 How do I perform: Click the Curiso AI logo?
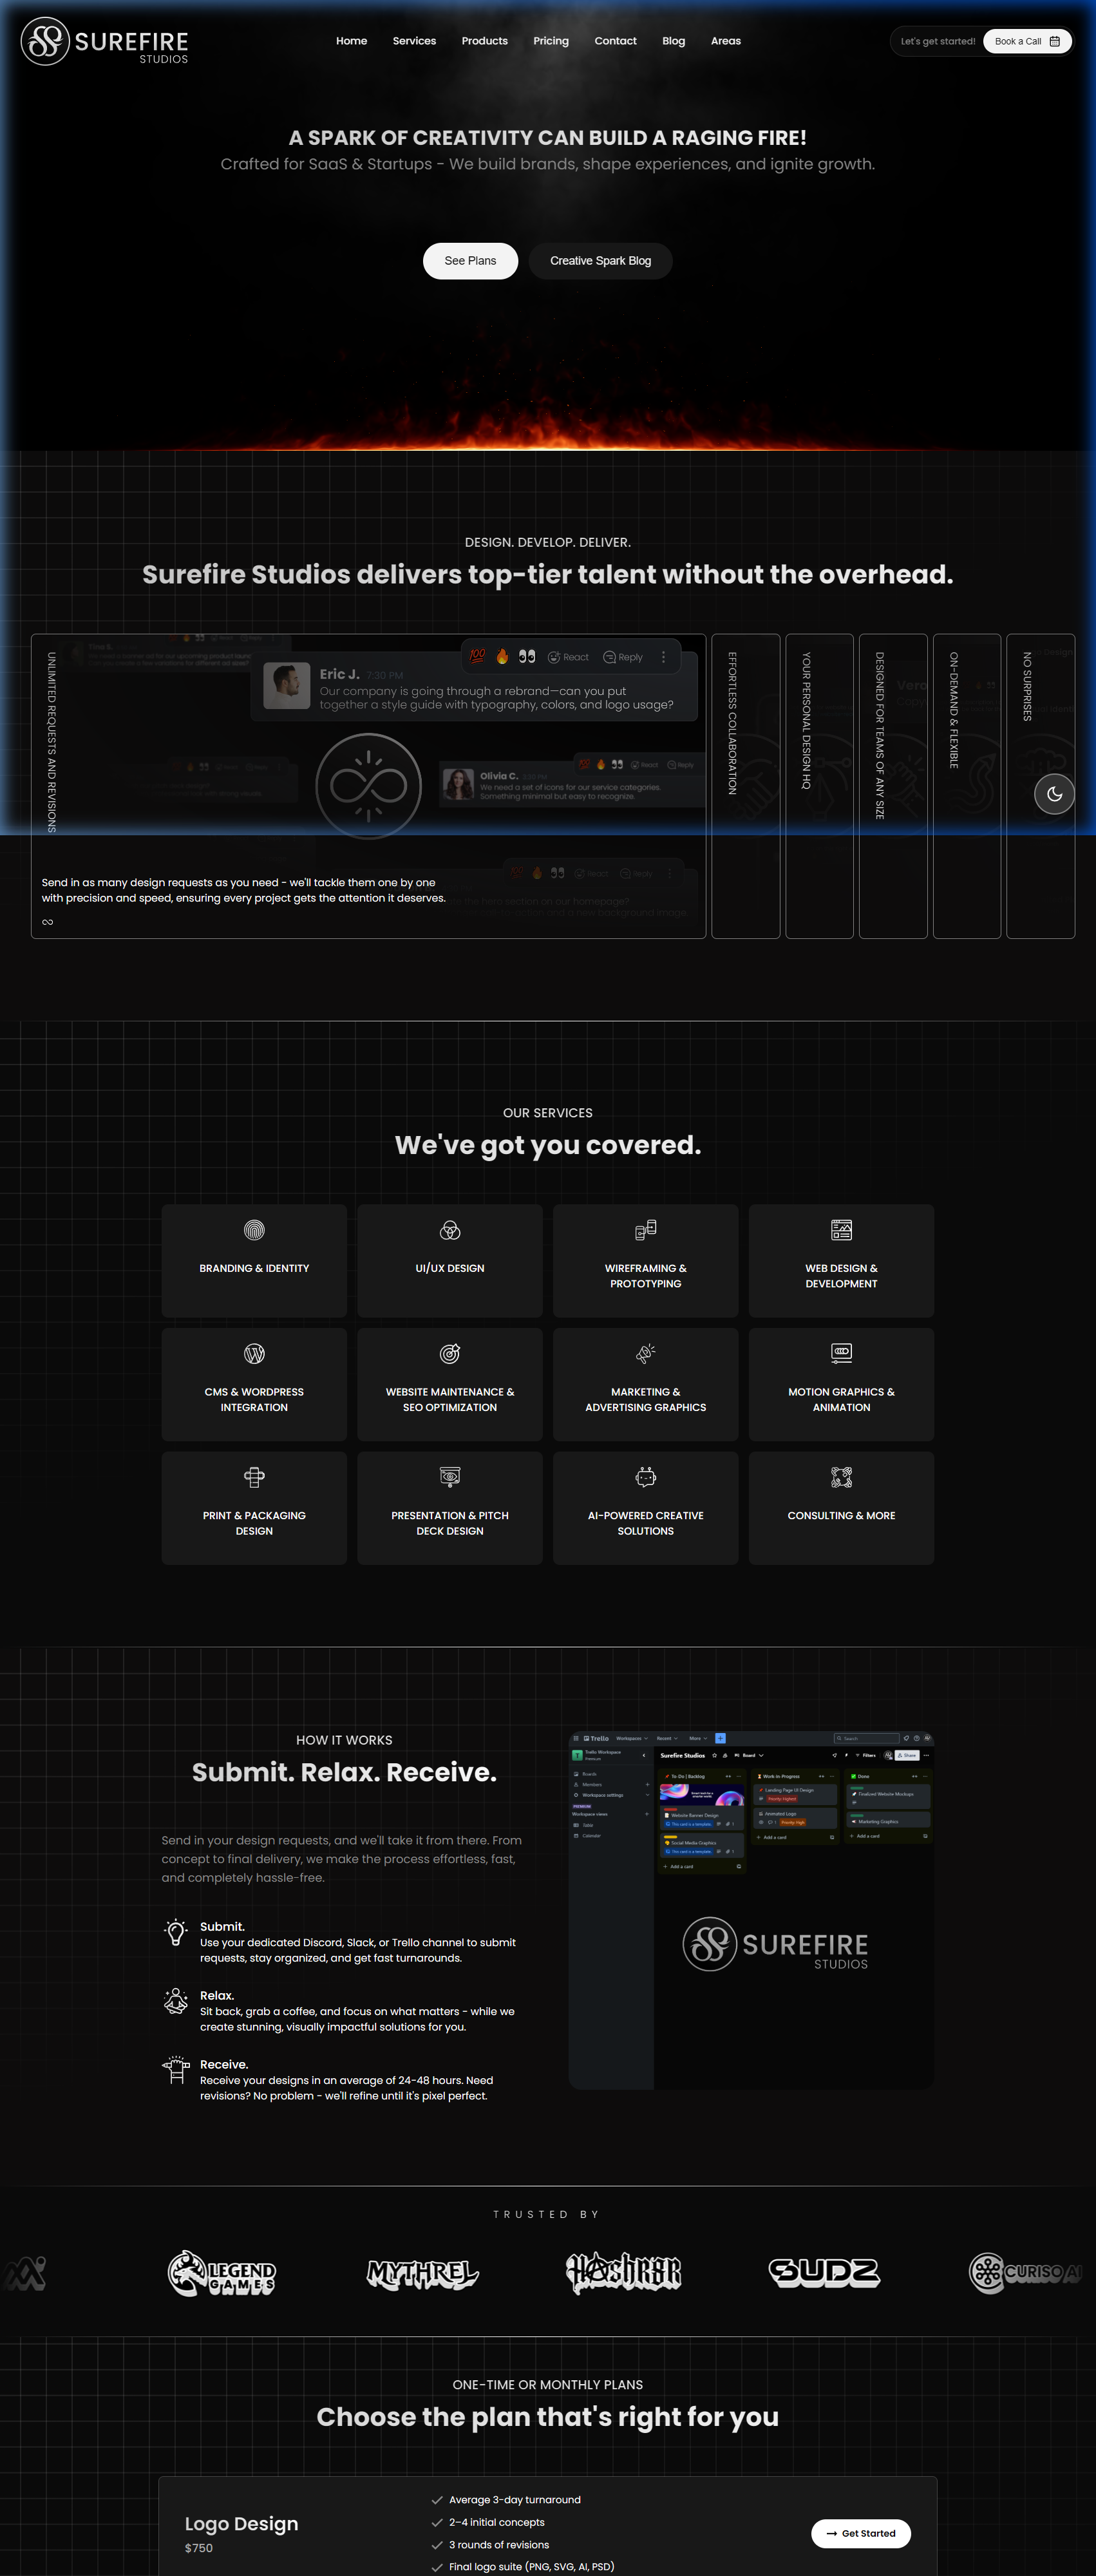click(x=1026, y=2273)
